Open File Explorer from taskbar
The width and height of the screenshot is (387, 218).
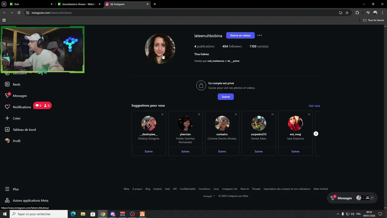tap(83, 214)
